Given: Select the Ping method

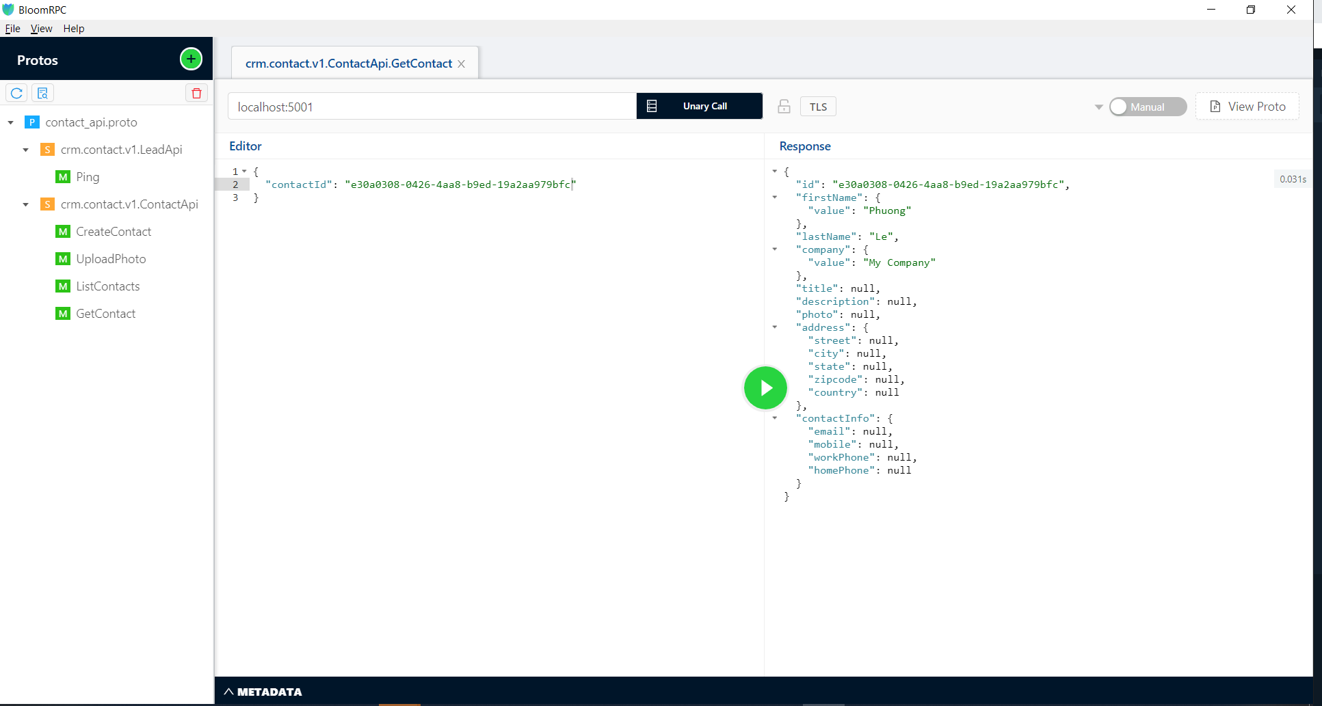Looking at the screenshot, I should (88, 177).
